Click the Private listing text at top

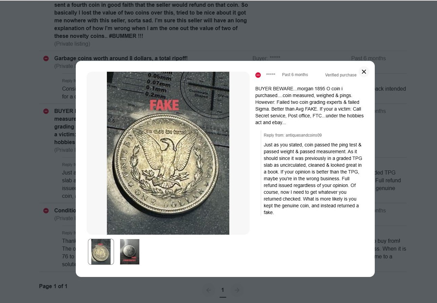(x=72, y=44)
